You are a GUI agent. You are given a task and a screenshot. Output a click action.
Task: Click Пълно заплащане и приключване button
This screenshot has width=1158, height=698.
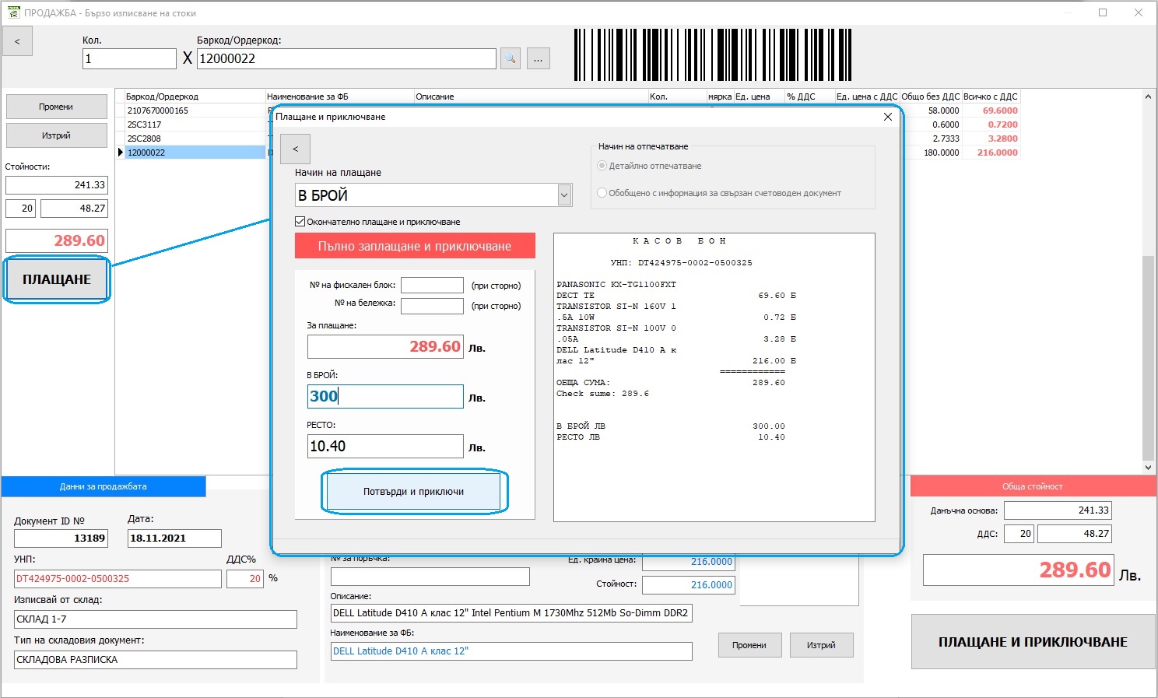point(415,246)
